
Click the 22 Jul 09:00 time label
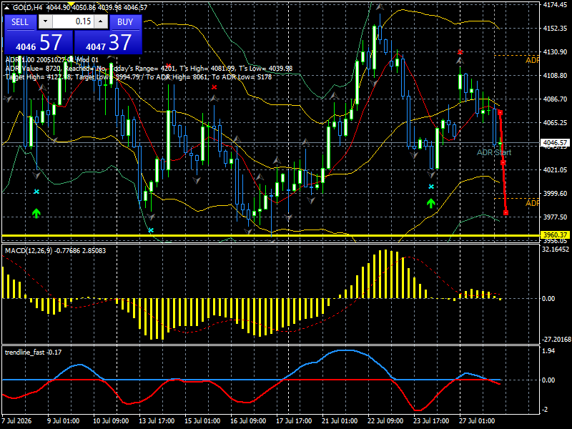[385, 420]
